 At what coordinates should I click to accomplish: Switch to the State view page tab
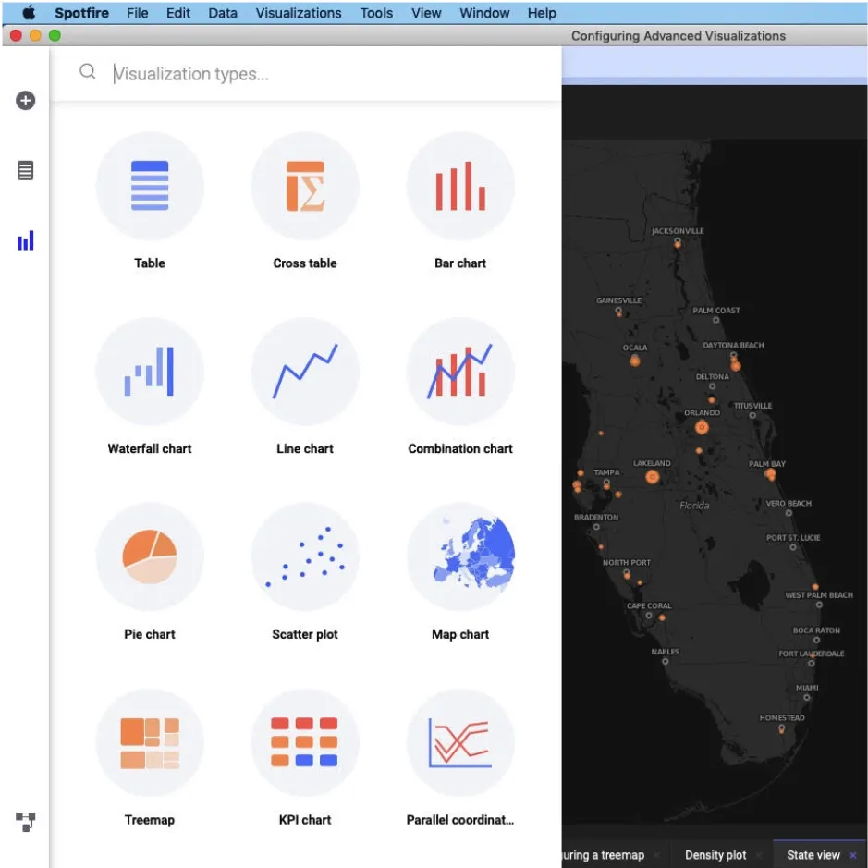(813, 855)
